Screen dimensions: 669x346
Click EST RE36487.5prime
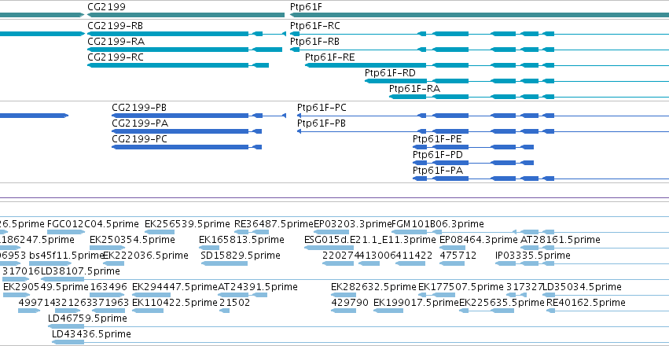point(252,232)
